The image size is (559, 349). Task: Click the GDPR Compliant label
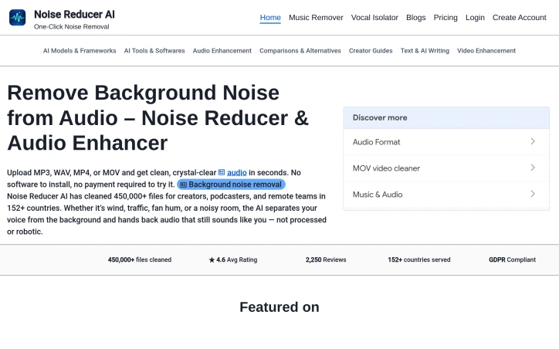coord(512,260)
